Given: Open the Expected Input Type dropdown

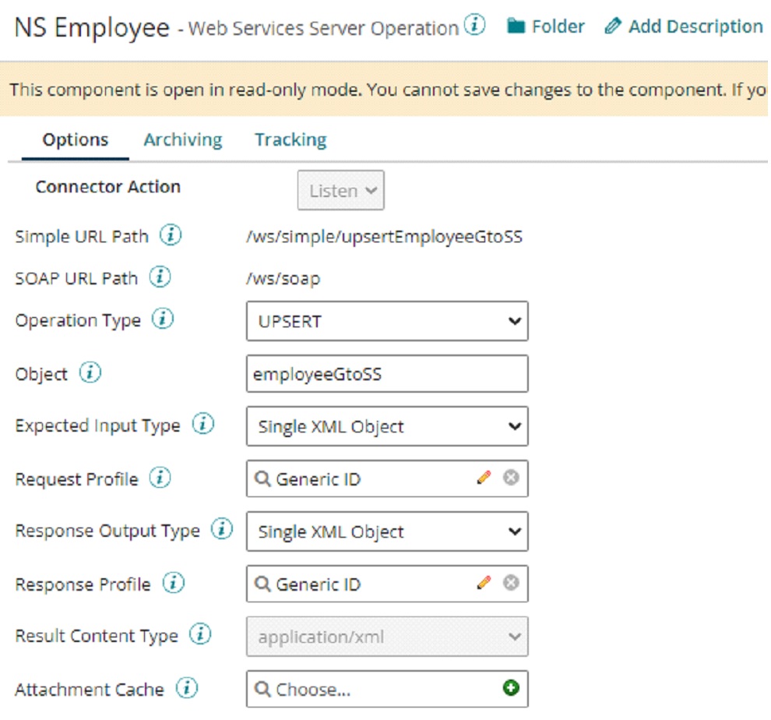Looking at the screenshot, I should coord(387,426).
